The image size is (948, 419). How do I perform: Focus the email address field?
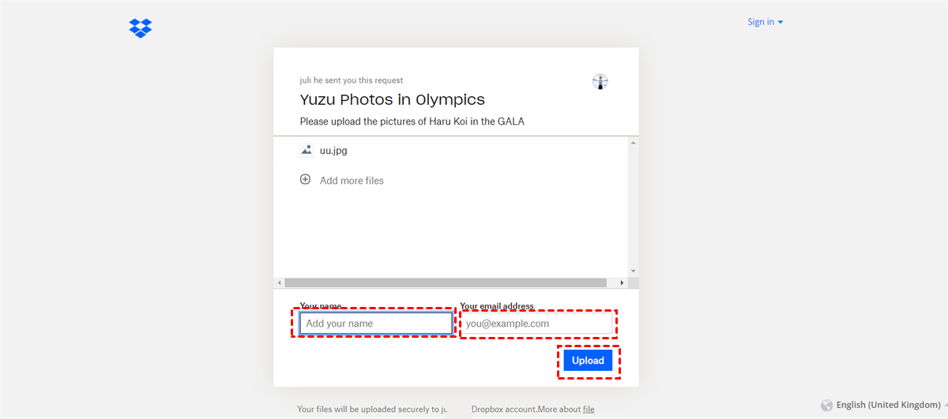(x=537, y=324)
